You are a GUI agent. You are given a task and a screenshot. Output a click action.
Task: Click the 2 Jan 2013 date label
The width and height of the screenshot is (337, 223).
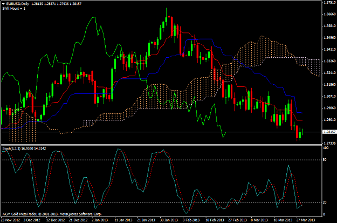pos(100,220)
